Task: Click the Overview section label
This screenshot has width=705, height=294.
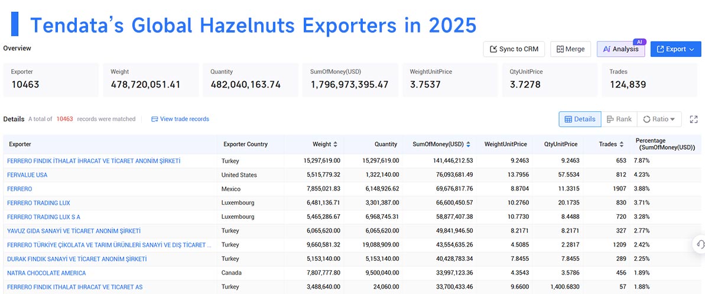Action: pos(17,48)
